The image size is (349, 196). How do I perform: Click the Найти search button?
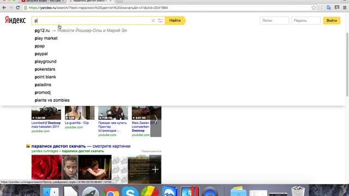175,21
